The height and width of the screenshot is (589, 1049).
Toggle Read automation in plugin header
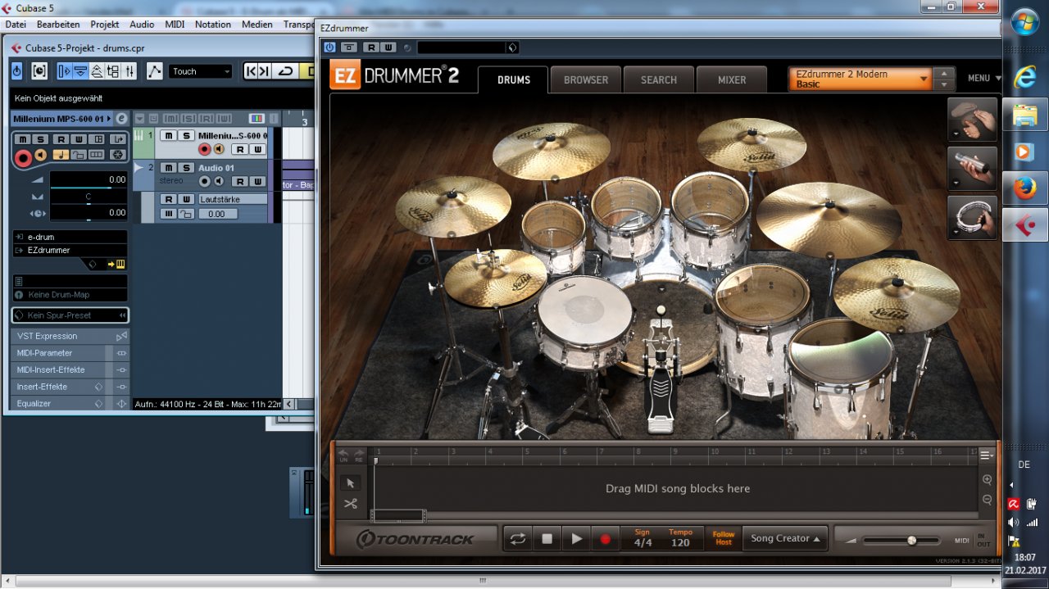click(x=370, y=48)
